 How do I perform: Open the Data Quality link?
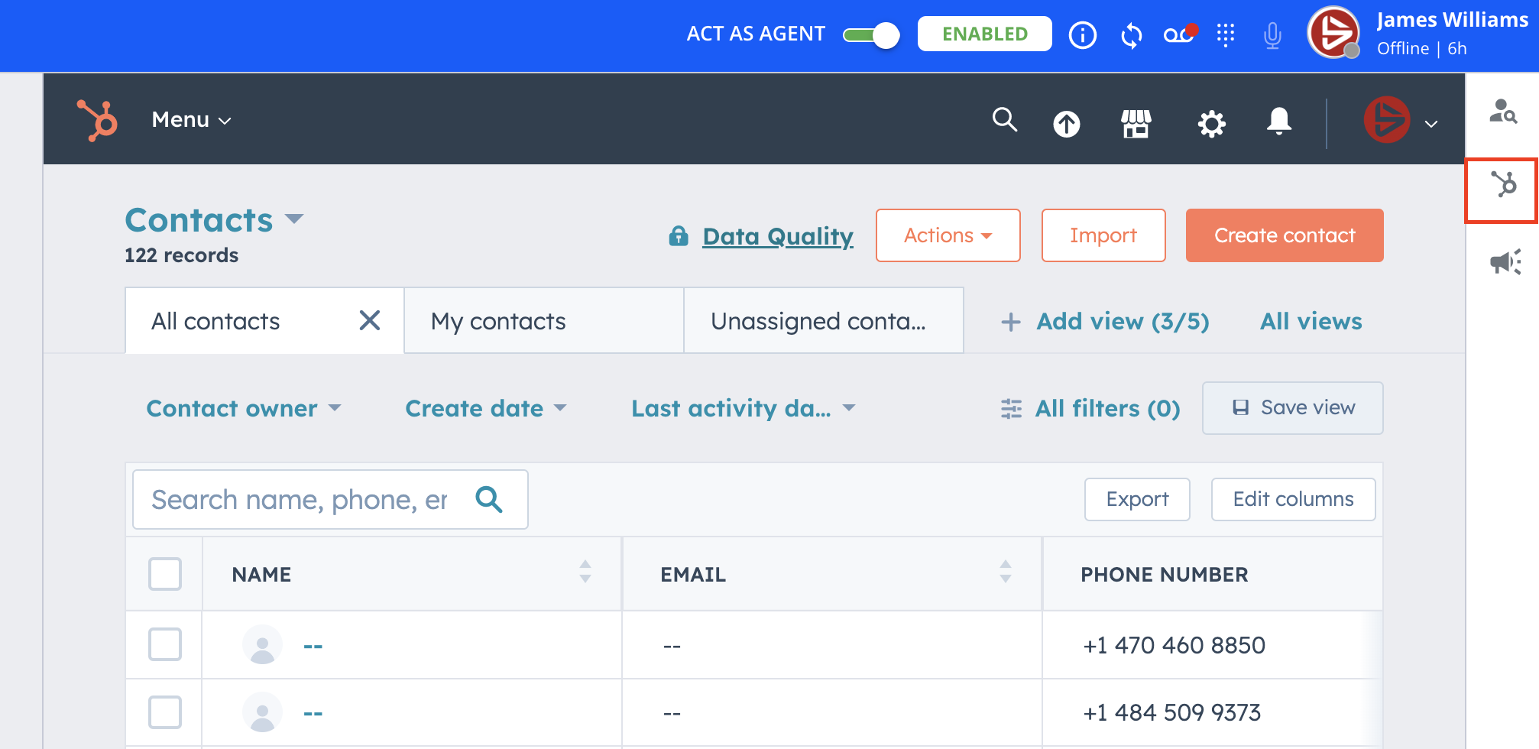(x=777, y=237)
